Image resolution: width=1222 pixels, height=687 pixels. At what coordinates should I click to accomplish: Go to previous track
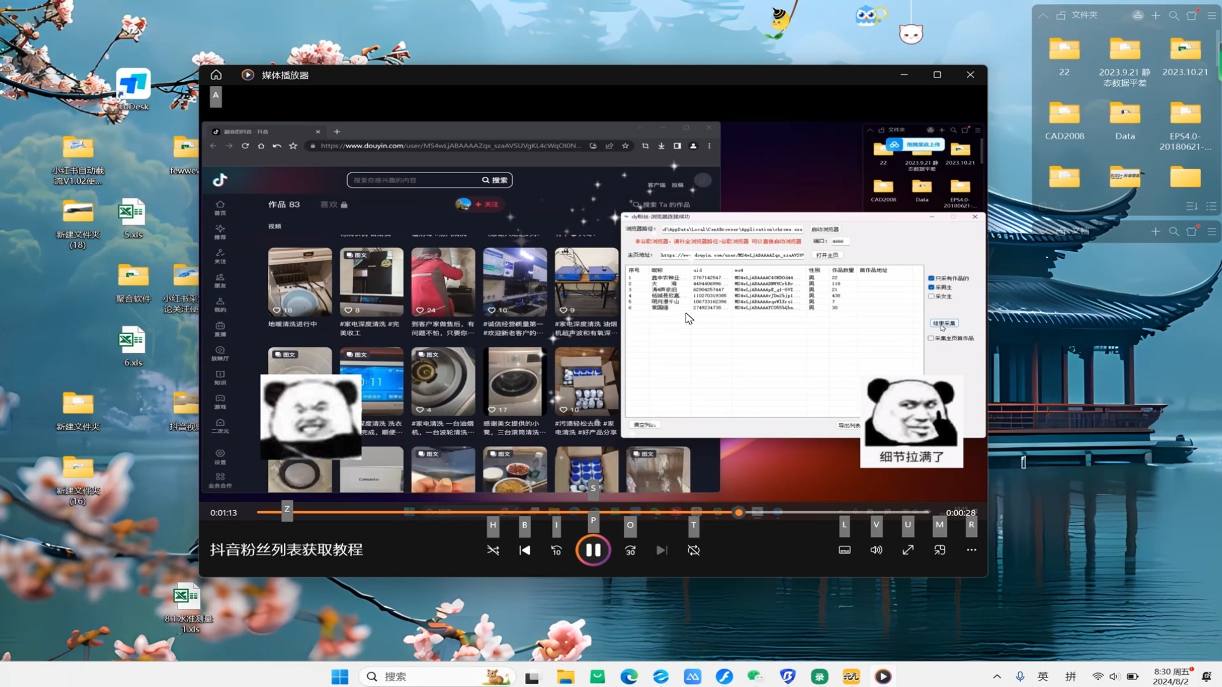pos(524,550)
